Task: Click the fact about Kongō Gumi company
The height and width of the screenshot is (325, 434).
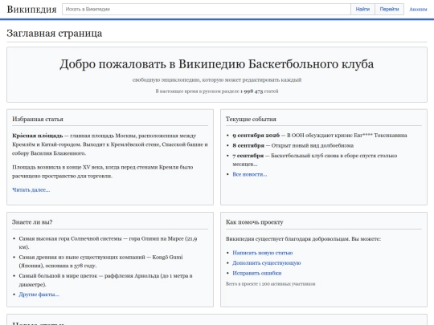Action: coord(100,261)
